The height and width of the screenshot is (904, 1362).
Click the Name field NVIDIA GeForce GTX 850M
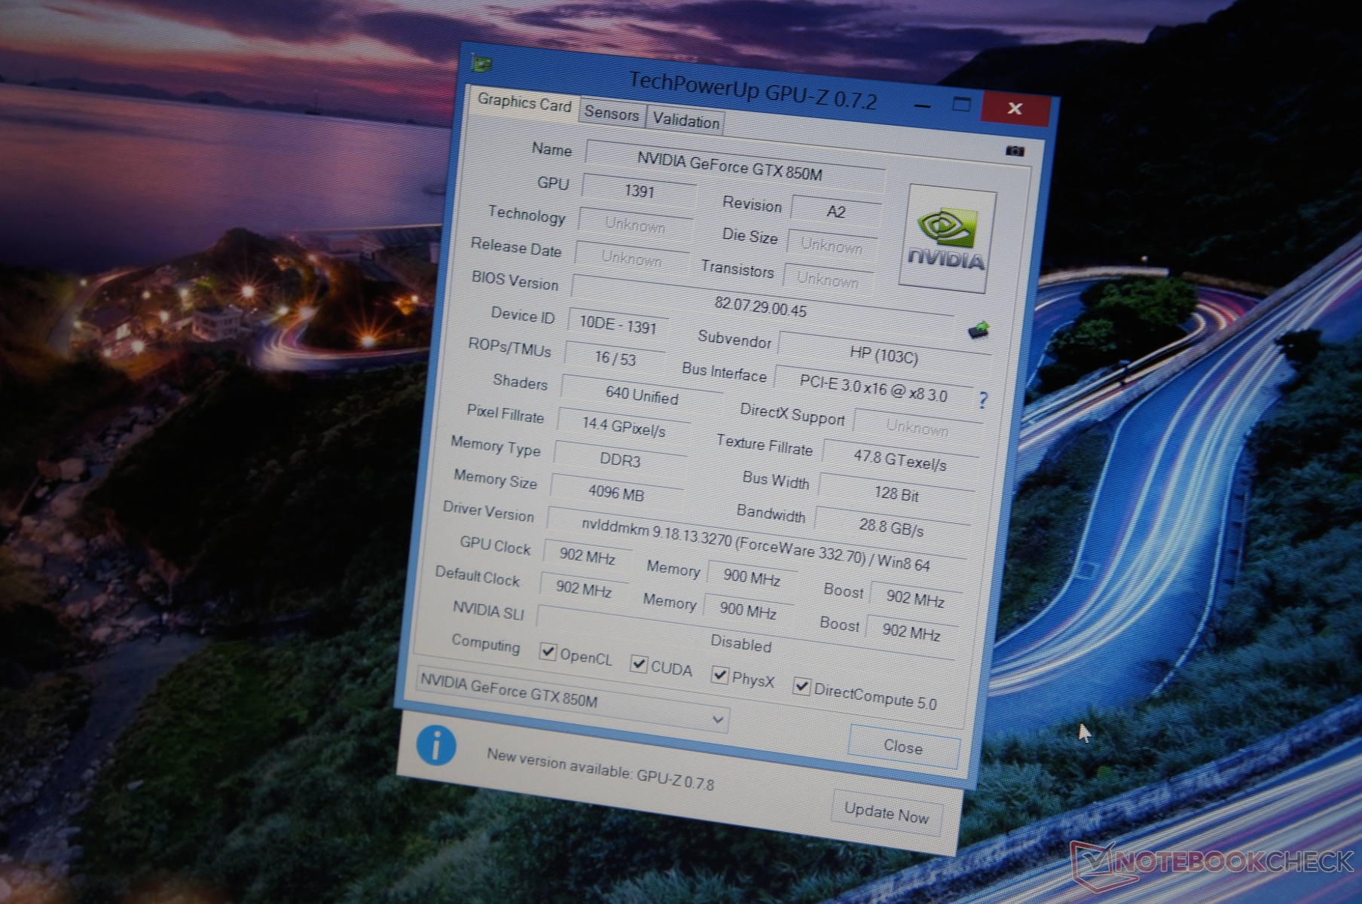(x=735, y=166)
